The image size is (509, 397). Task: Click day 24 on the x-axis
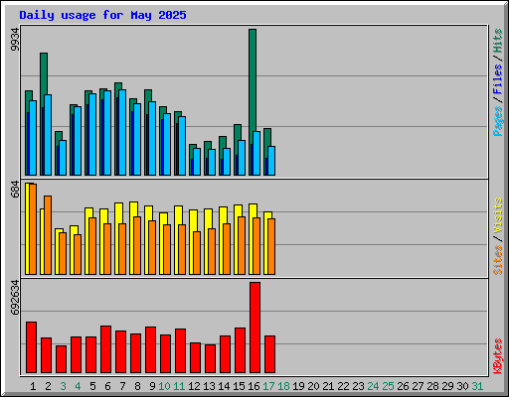coord(373,386)
